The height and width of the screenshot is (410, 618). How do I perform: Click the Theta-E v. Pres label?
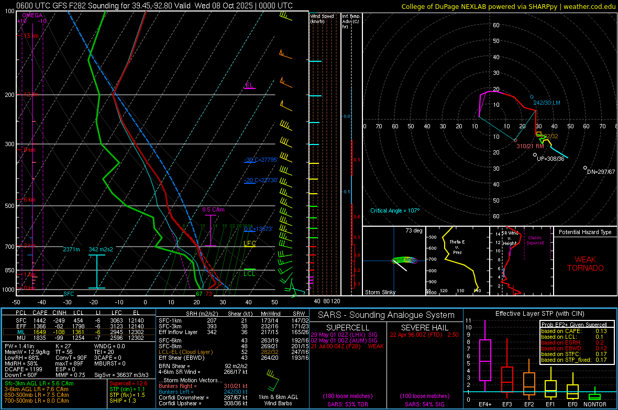click(x=457, y=247)
